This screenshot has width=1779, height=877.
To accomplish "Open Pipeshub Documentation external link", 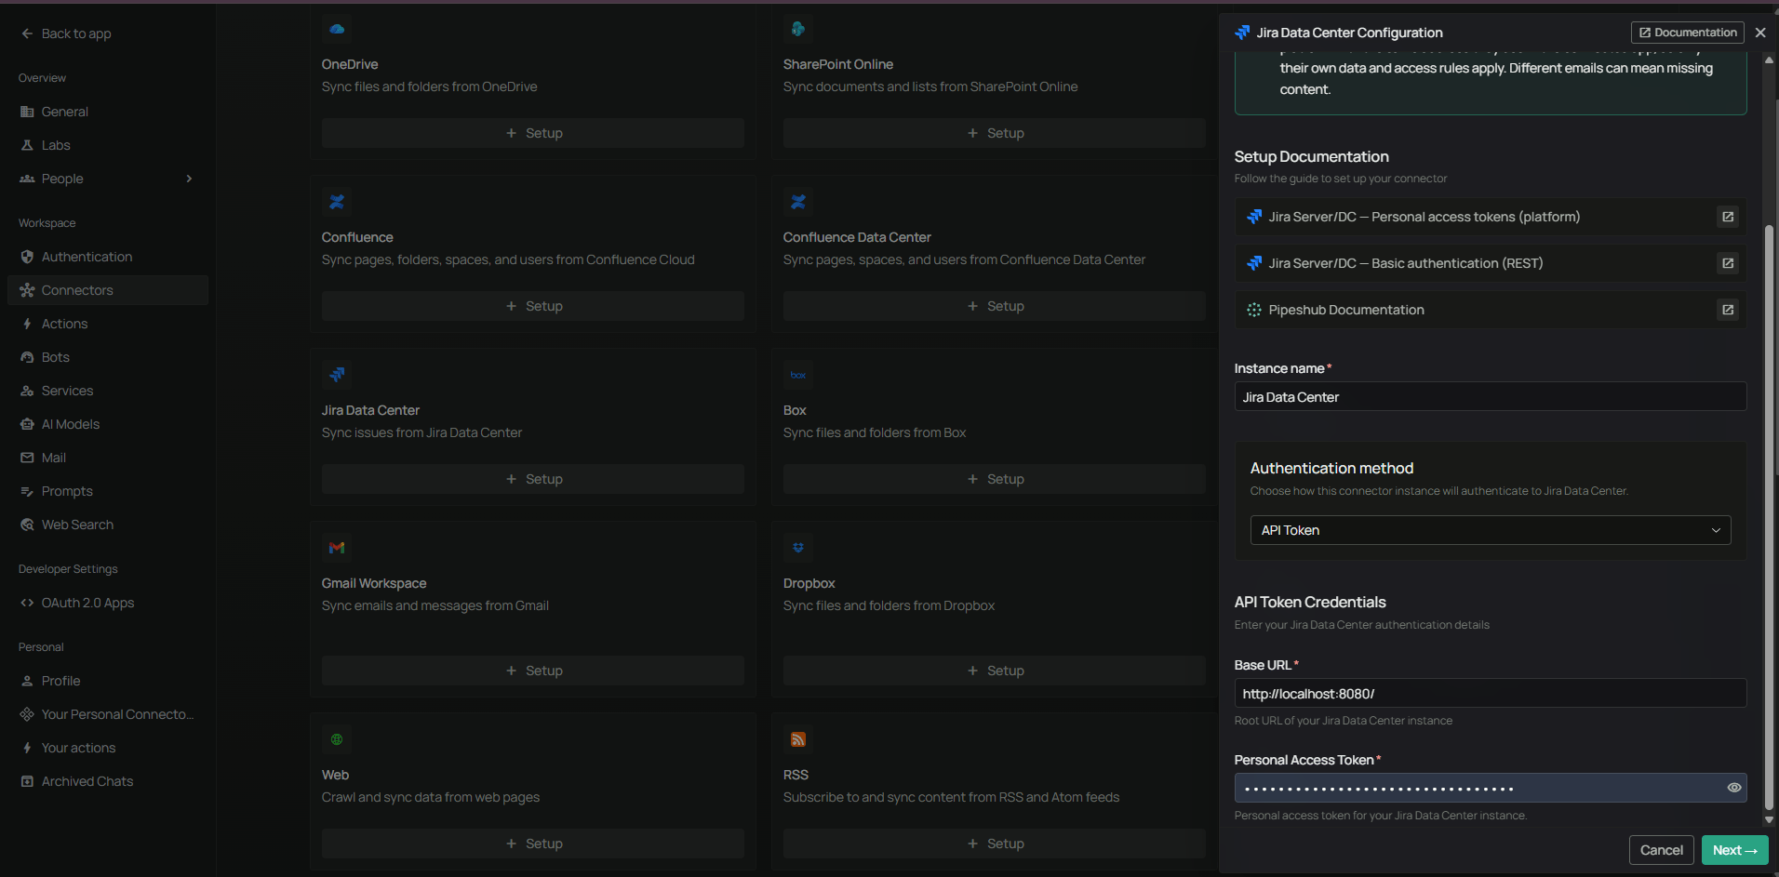I will 1728,310.
